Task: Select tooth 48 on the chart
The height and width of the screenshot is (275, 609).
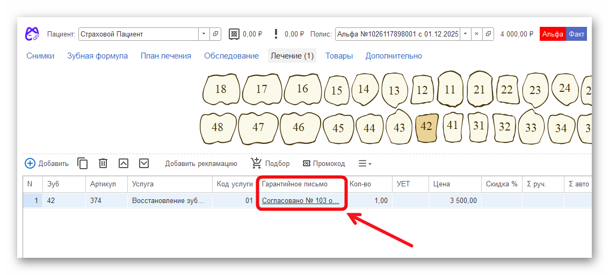Action: point(218,127)
